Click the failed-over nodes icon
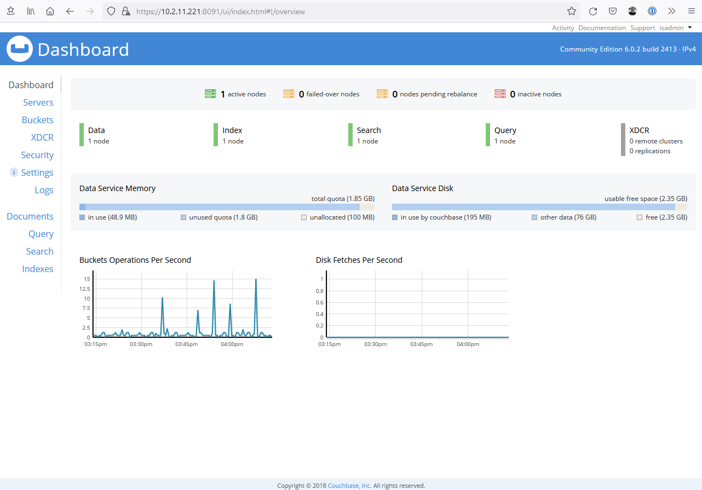The height and width of the screenshot is (490, 702). [289, 94]
